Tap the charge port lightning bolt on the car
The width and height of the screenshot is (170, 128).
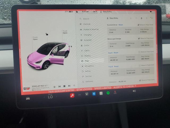[x=71, y=46]
